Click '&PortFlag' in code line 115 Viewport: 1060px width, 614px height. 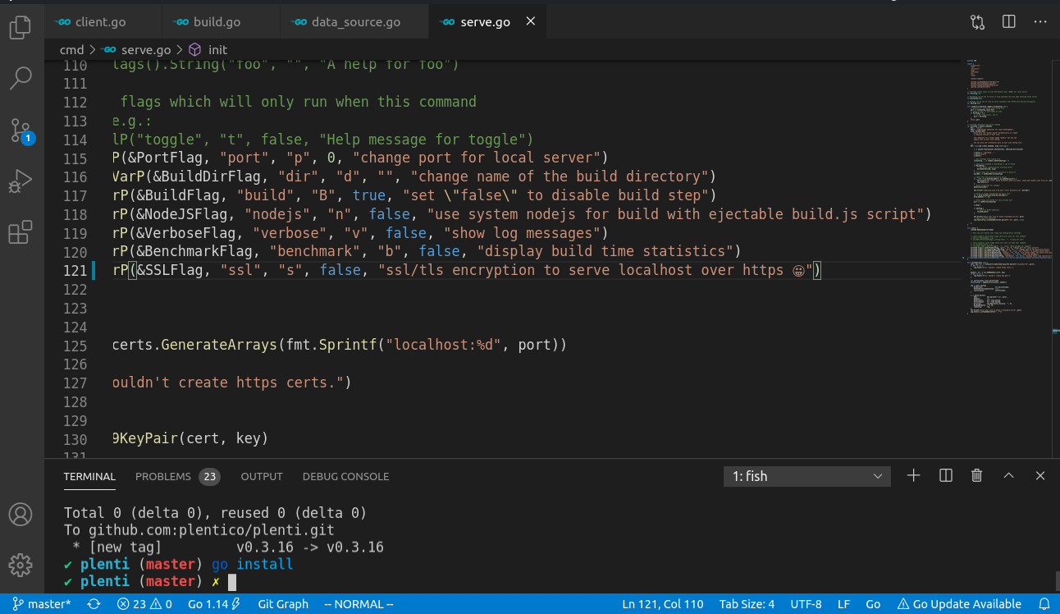170,158
